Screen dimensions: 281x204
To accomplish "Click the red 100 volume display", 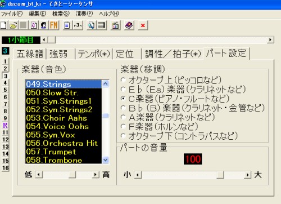I will tap(193, 159).
